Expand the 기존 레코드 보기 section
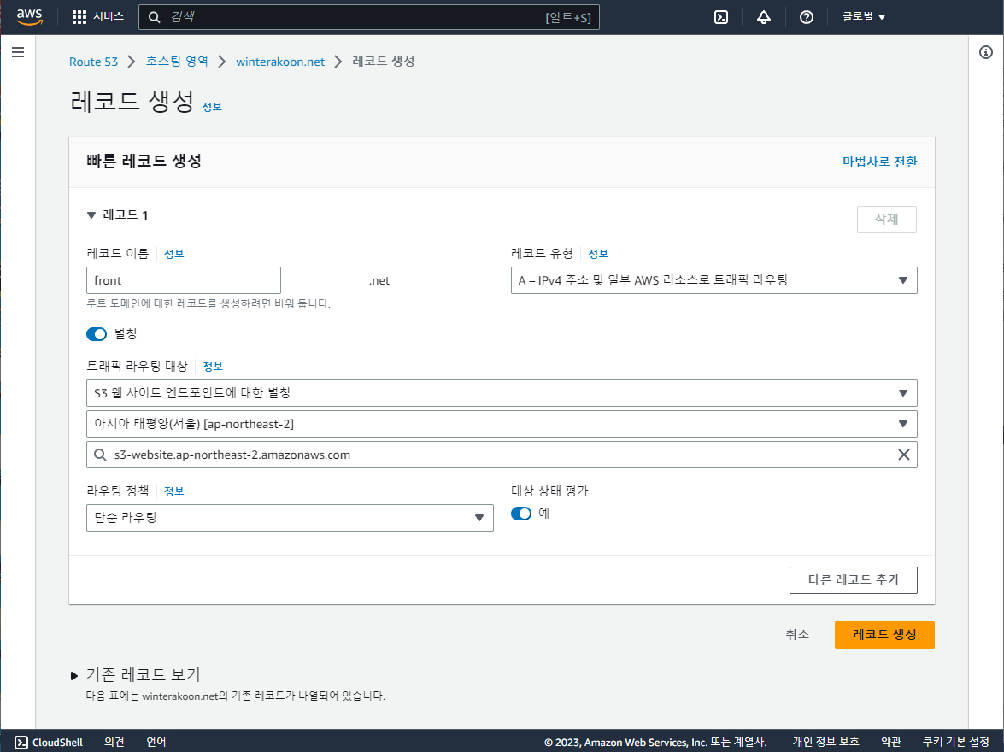 [74, 675]
